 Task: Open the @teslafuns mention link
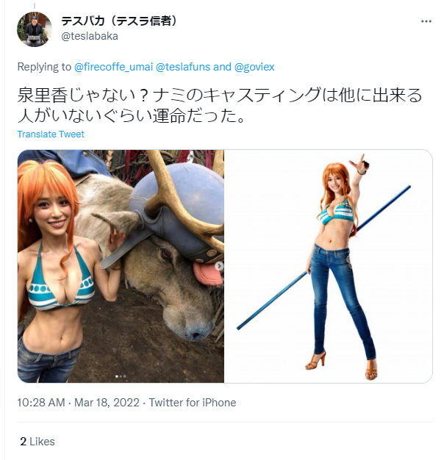183,67
